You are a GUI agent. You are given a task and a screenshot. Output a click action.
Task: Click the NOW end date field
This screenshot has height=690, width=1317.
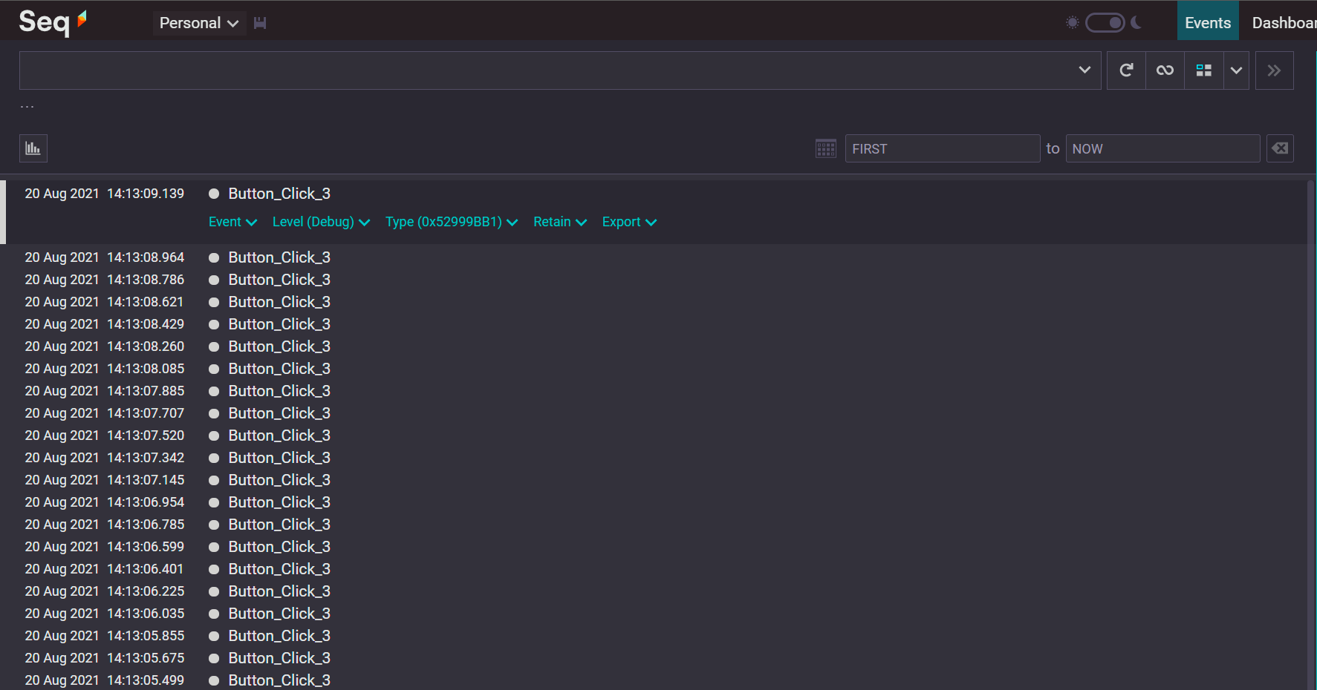pyautogui.click(x=1162, y=148)
